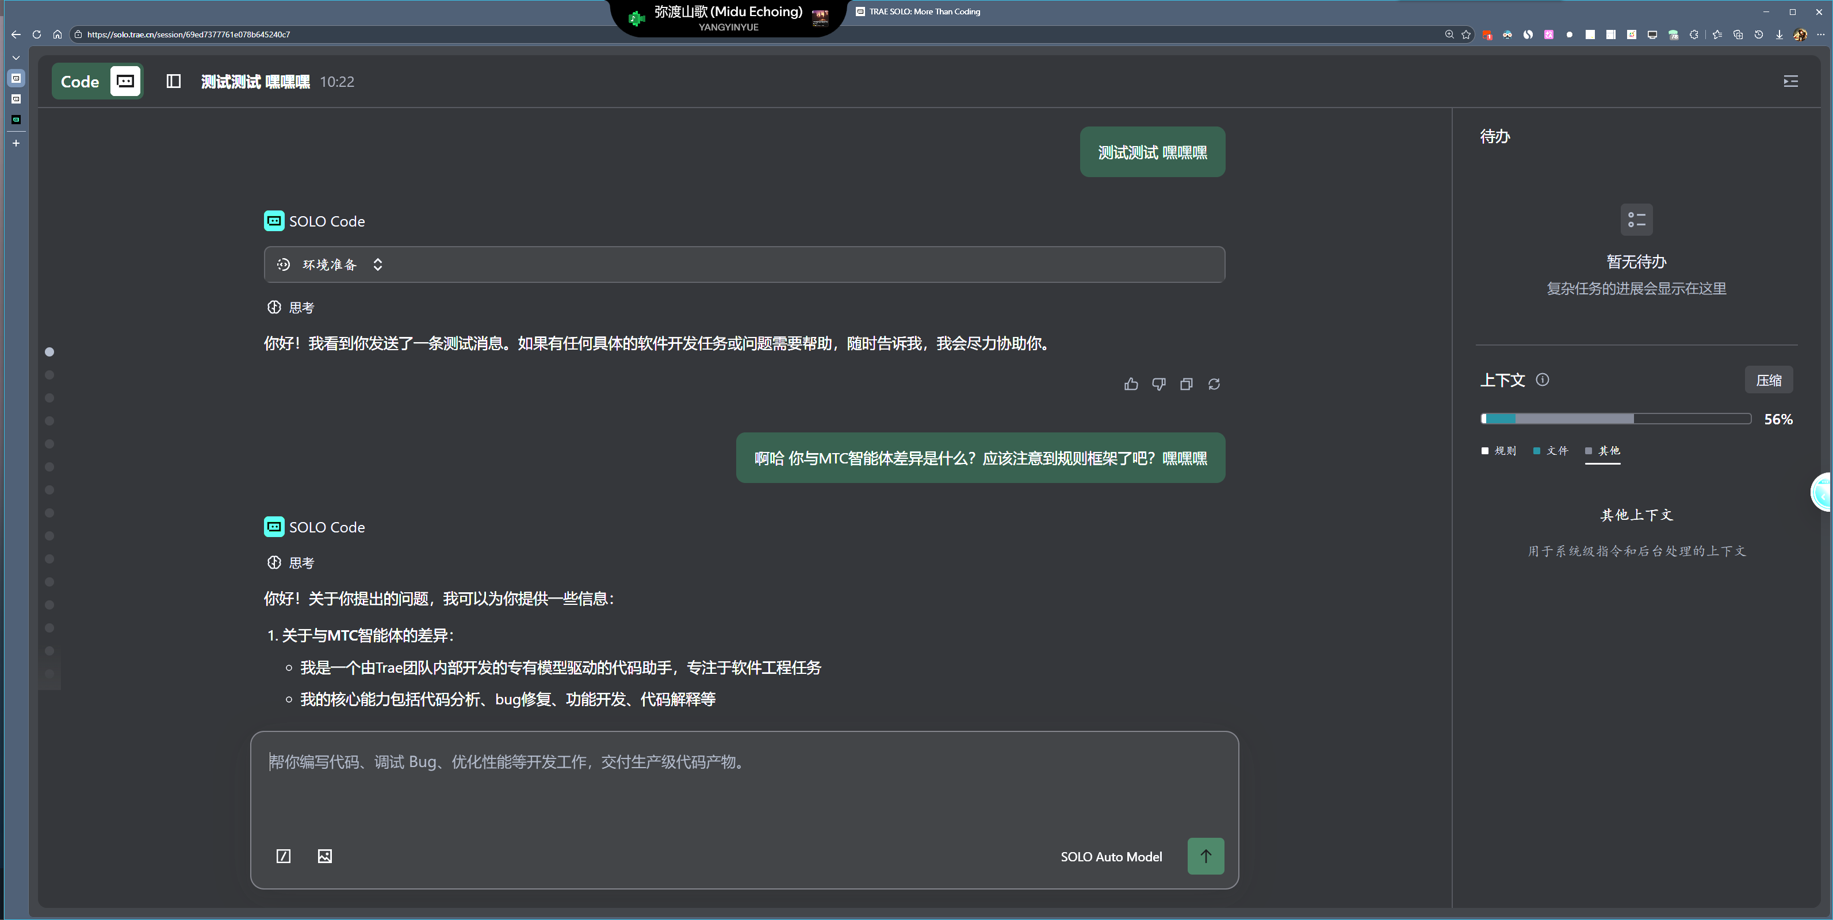The image size is (1833, 920).
Task: Expand the 环境准备 section
Action: 378,264
